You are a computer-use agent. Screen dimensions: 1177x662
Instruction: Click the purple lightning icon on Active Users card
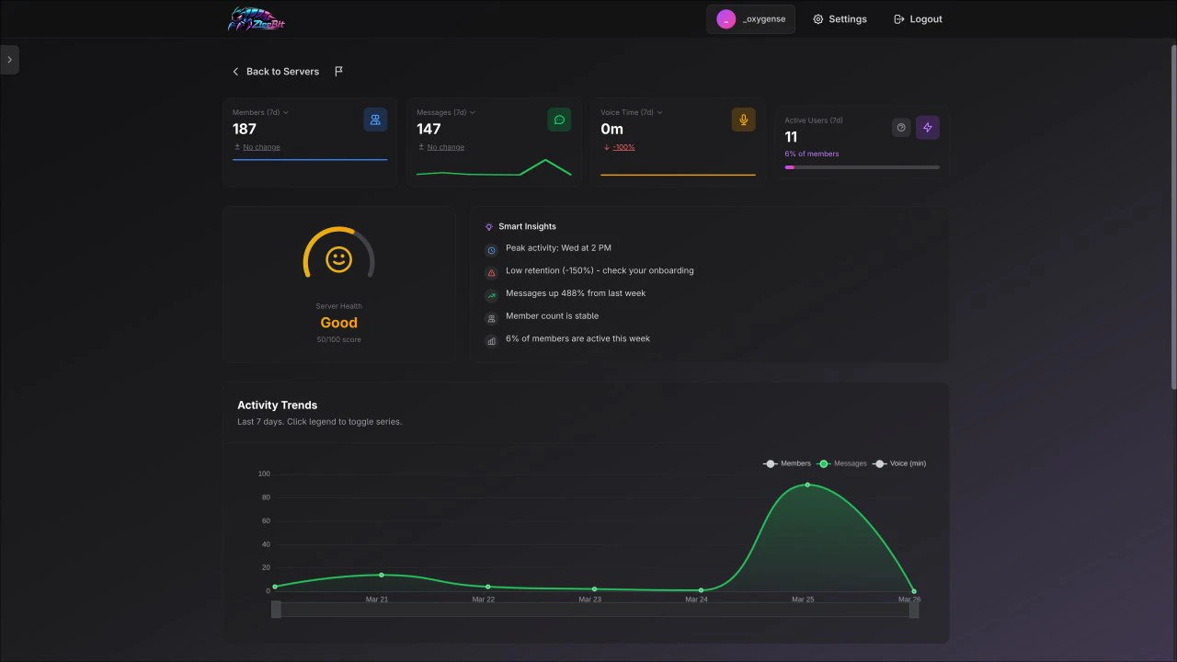click(x=928, y=127)
